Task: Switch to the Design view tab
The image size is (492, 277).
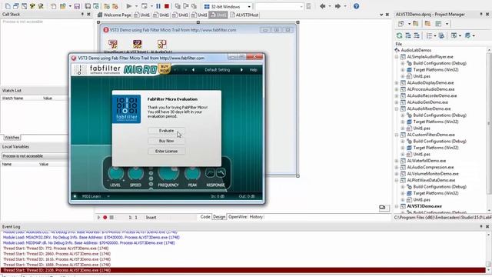Action: (x=219, y=217)
